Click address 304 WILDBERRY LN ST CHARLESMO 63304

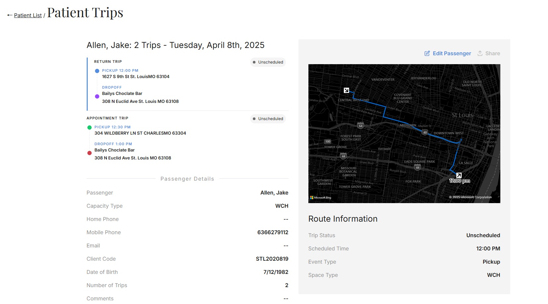[140, 133]
